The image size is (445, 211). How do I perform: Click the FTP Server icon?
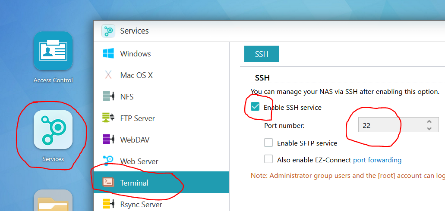pos(108,118)
